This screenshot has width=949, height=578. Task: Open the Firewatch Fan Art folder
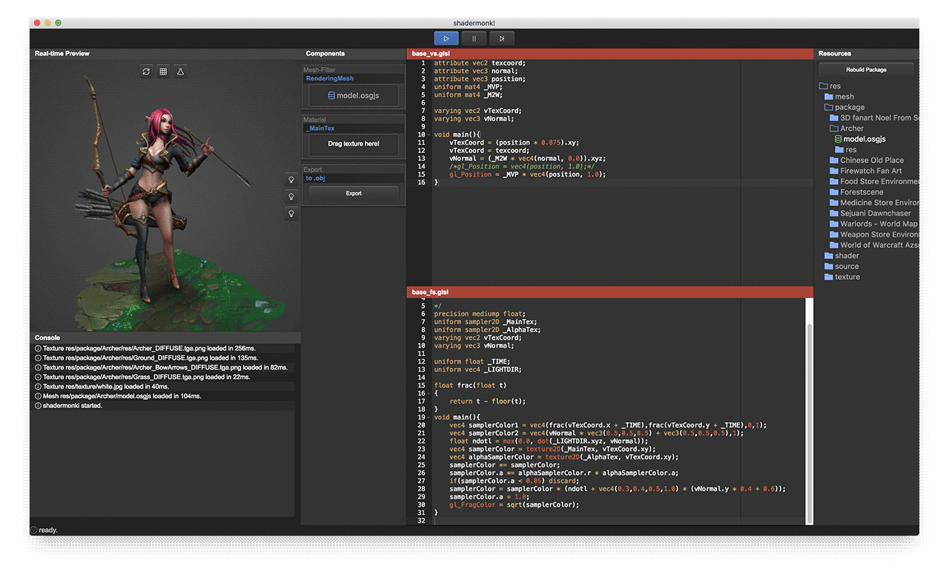point(865,171)
